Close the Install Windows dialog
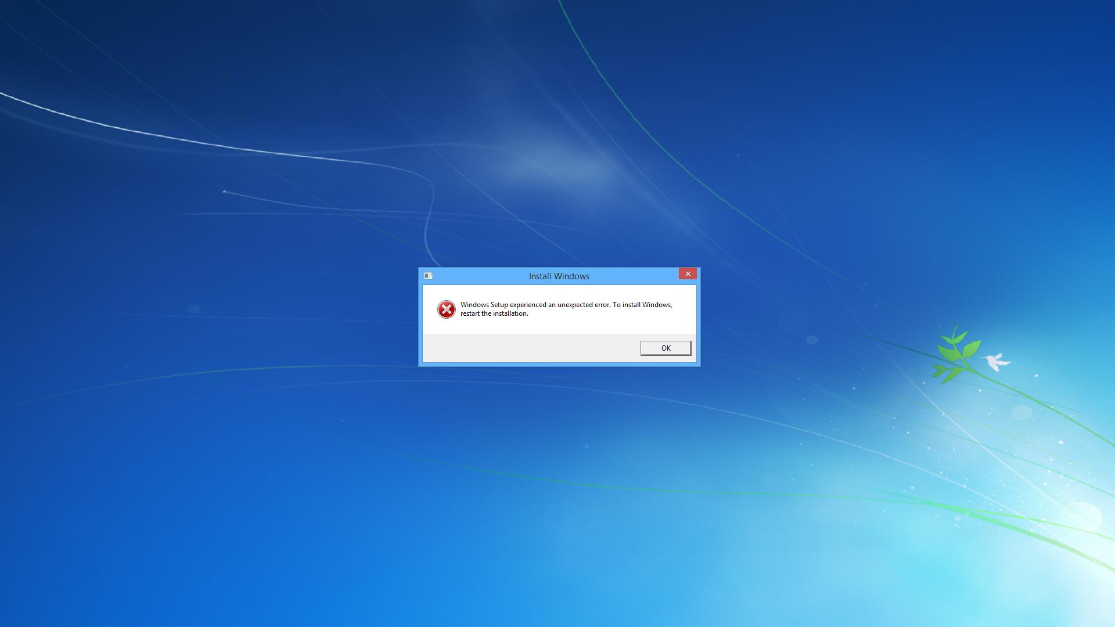 (x=688, y=273)
